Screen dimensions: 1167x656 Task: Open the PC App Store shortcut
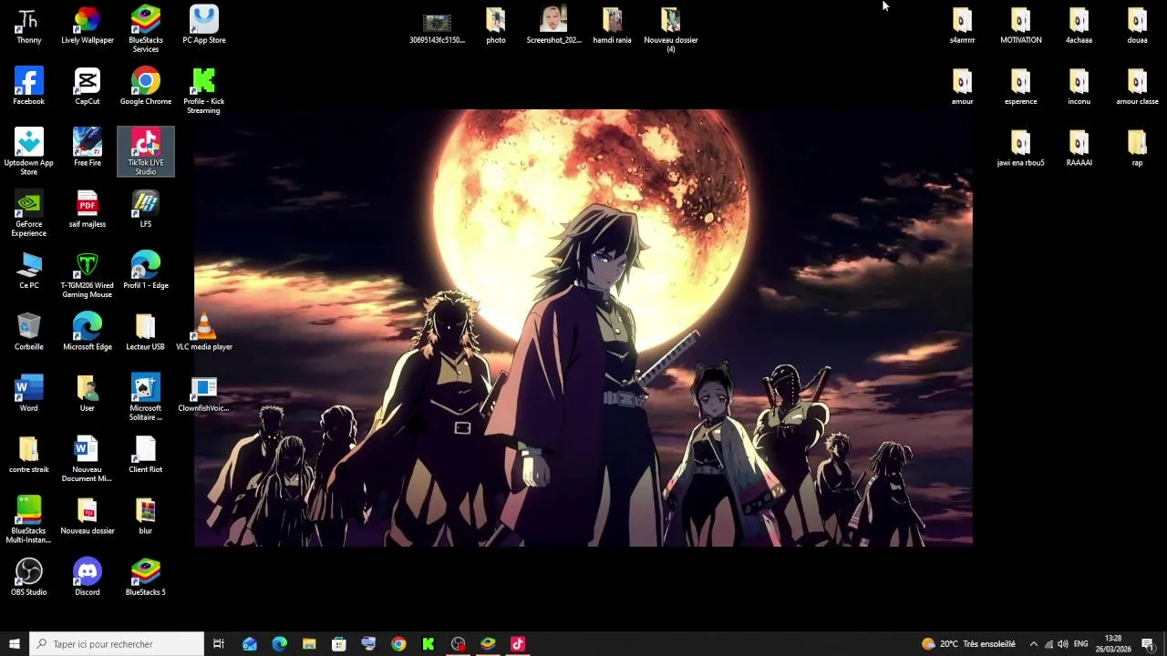click(204, 25)
